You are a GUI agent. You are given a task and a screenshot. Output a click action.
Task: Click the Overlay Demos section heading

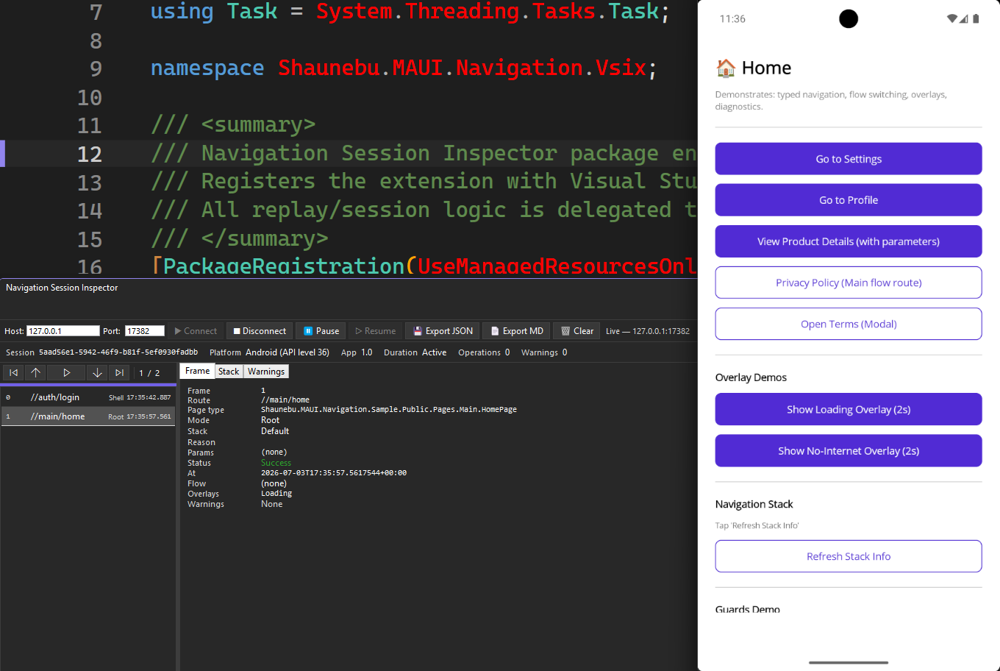[751, 377]
